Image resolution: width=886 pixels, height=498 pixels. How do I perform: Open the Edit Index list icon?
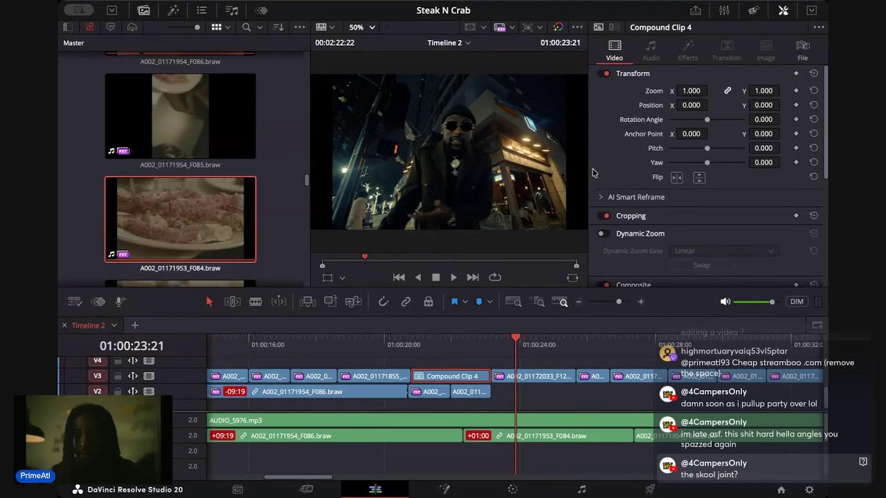pos(201,10)
